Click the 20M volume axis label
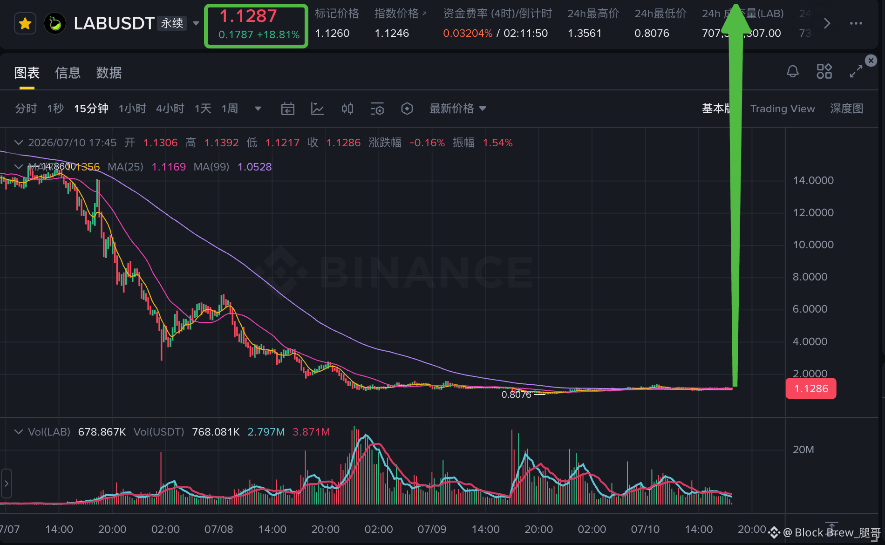Viewport: 885px width, 545px height. (803, 450)
